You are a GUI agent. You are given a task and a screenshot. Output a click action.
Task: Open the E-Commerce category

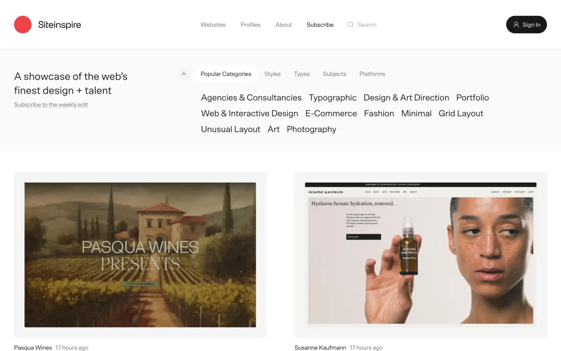pos(331,114)
